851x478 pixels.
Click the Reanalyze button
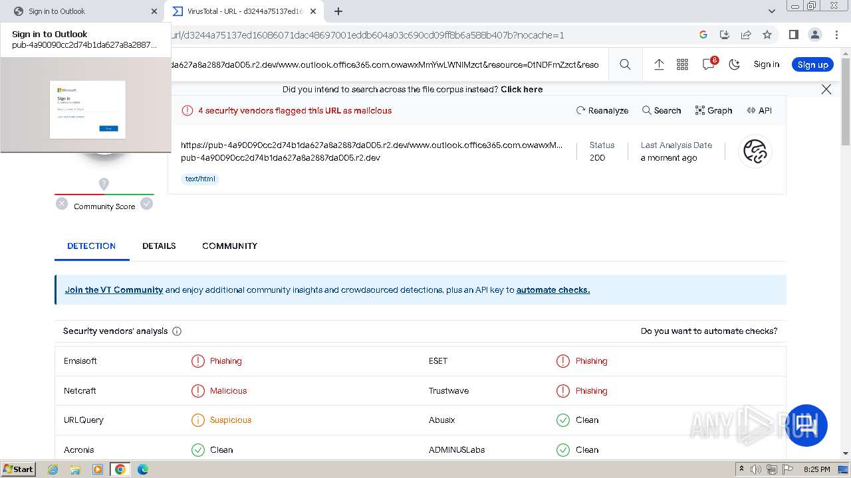(x=602, y=110)
